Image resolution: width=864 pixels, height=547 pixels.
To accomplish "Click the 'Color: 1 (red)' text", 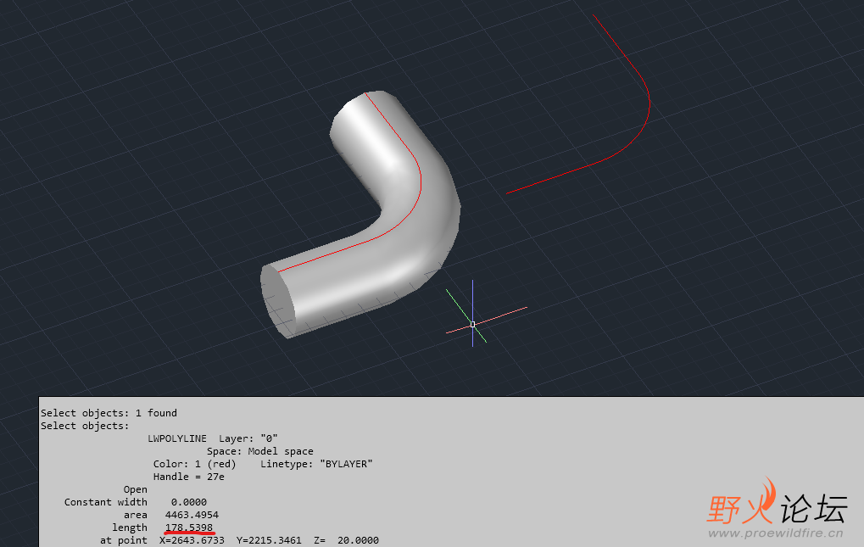I will [x=194, y=464].
